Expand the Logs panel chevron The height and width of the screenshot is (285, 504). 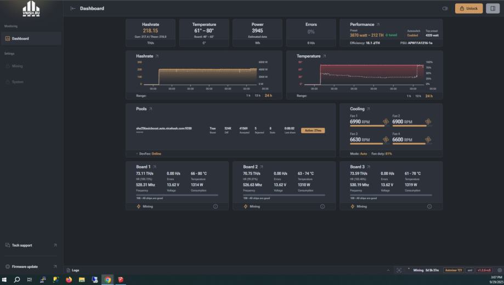(x=388, y=270)
